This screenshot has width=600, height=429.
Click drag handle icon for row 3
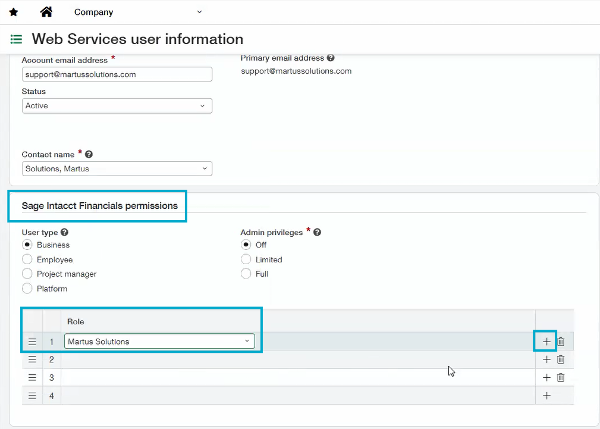[x=32, y=378]
